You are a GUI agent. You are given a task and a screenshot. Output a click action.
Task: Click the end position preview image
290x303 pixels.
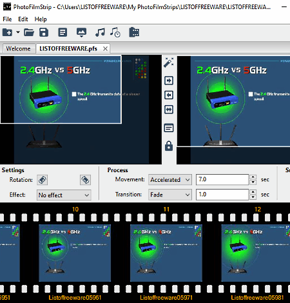233,110
